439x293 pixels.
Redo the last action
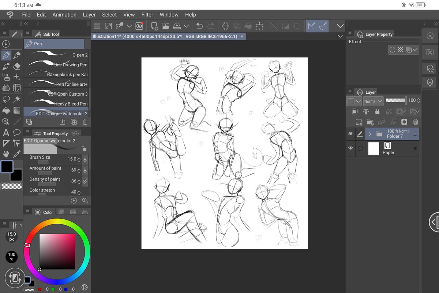[210, 26]
